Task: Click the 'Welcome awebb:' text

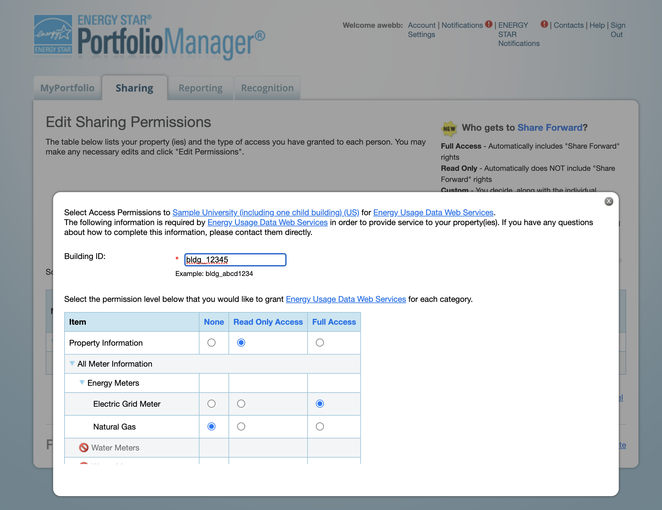Action: point(373,25)
